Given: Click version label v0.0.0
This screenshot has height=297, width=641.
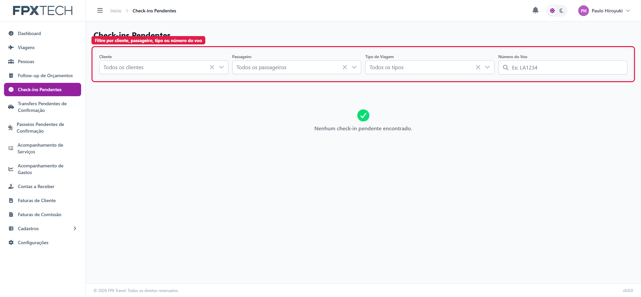Looking at the screenshot, I should (628, 291).
